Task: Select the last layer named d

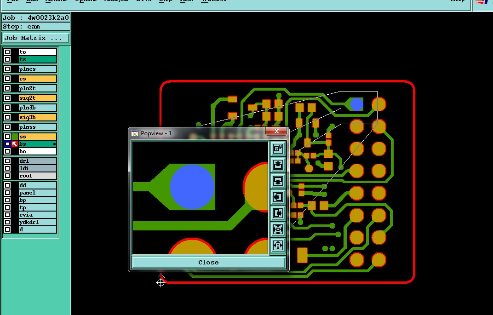Action: coord(37,229)
